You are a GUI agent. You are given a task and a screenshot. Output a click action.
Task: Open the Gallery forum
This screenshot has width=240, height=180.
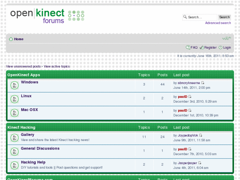click(x=27, y=135)
